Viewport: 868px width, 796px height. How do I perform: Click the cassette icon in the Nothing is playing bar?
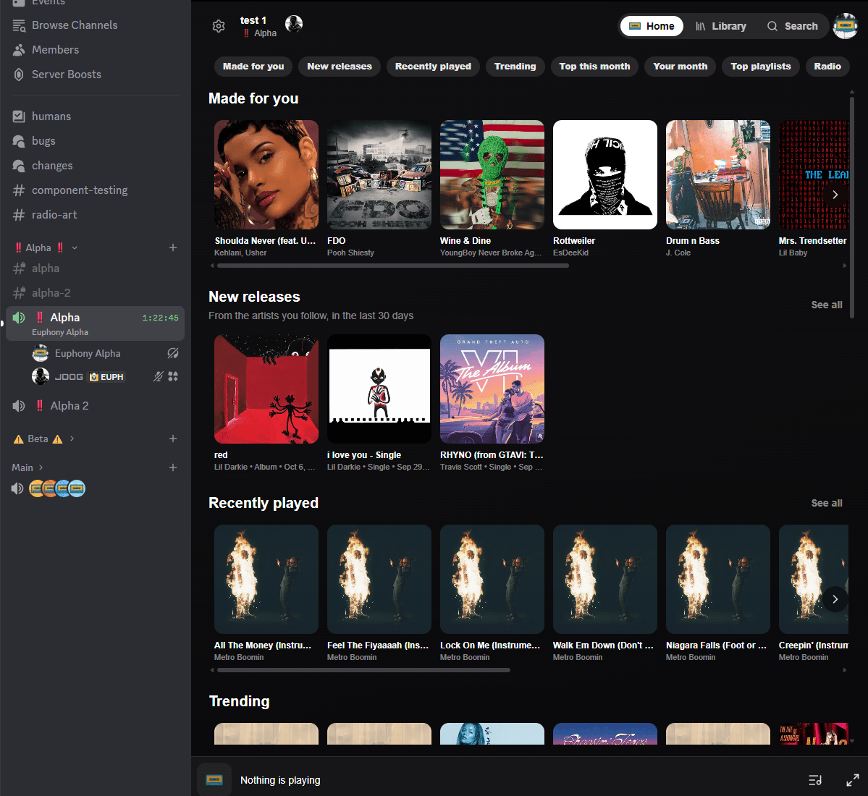[214, 780]
